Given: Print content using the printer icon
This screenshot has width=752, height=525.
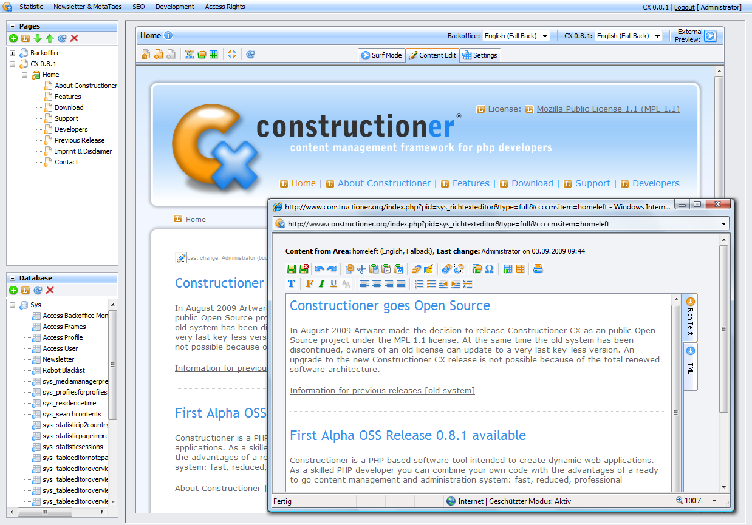Looking at the screenshot, I should click(x=538, y=269).
